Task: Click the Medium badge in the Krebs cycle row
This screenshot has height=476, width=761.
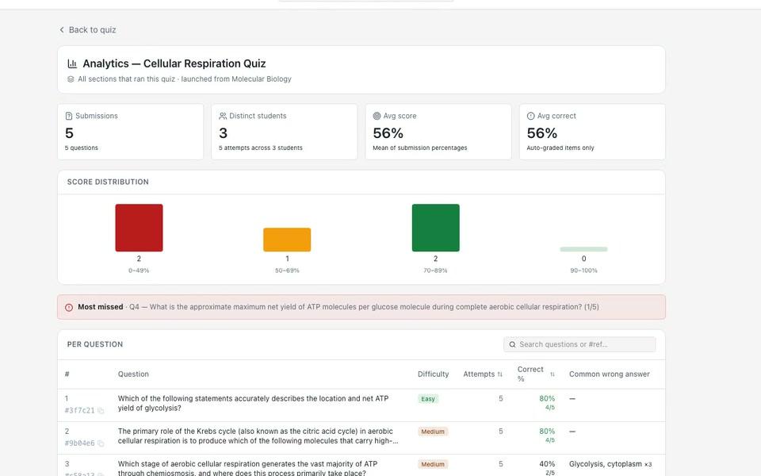Action: (x=433, y=432)
